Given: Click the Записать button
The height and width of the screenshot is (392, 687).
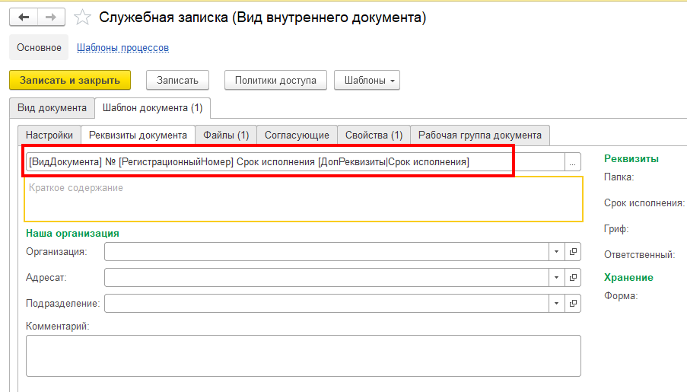Looking at the screenshot, I should (177, 80).
